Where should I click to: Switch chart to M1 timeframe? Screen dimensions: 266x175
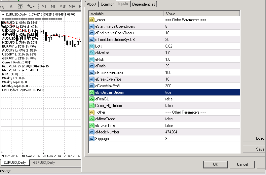pos(44,7)
